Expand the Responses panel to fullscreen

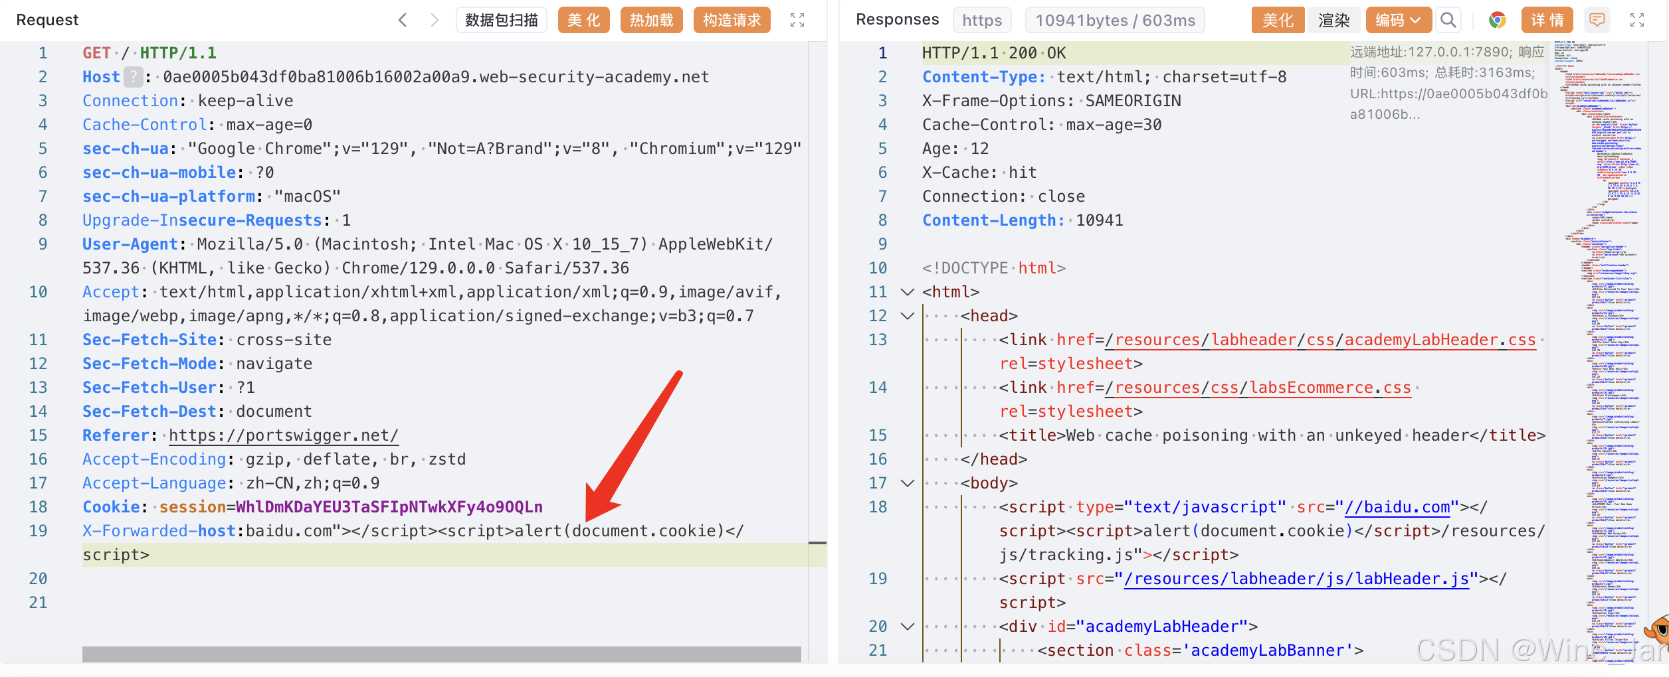pyautogui.click(x=1637, y=20)
